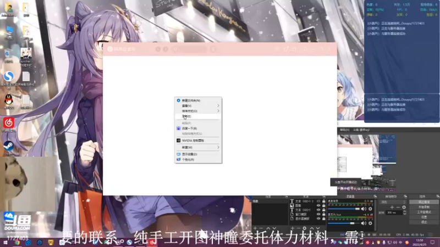Screen dimensions: 440x247
Task: Expand 查看(V) submenu in context menu
Action: tap(198, 105)
